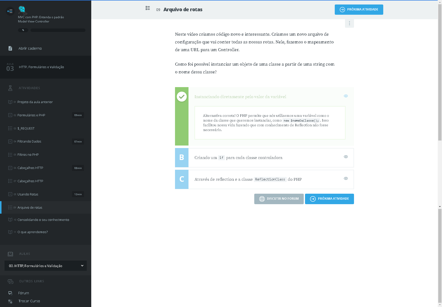Click the course progress bar
The width and height of the screenshot is (442, 307).
pos(58,30)
